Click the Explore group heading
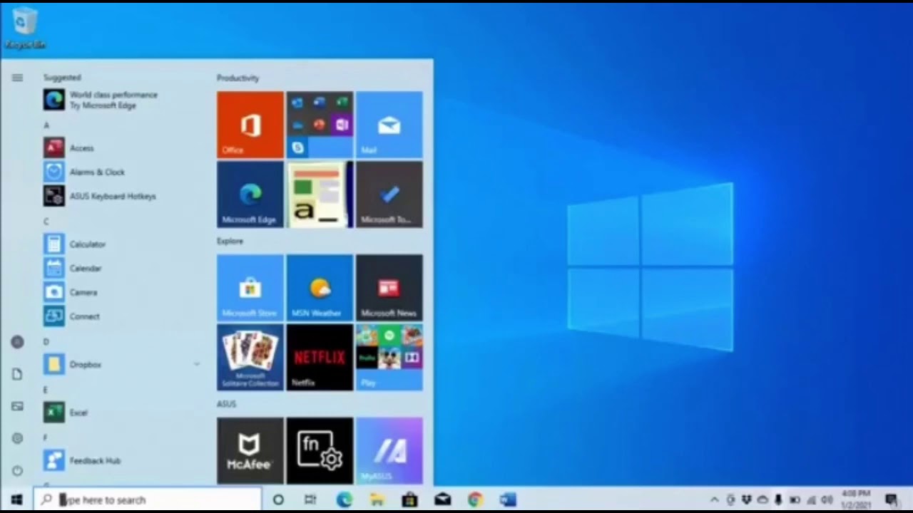913x513 pixels. pyautogui.click(x=230, y=242)
